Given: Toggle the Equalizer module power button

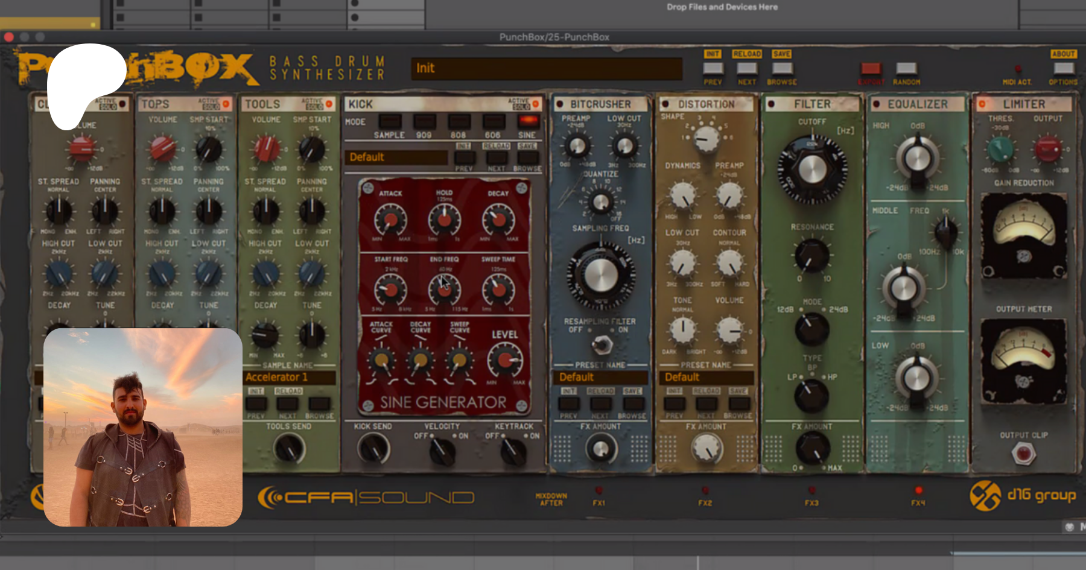Looking at the screenshot, I should pyautogui.click(x=876, y=104).
